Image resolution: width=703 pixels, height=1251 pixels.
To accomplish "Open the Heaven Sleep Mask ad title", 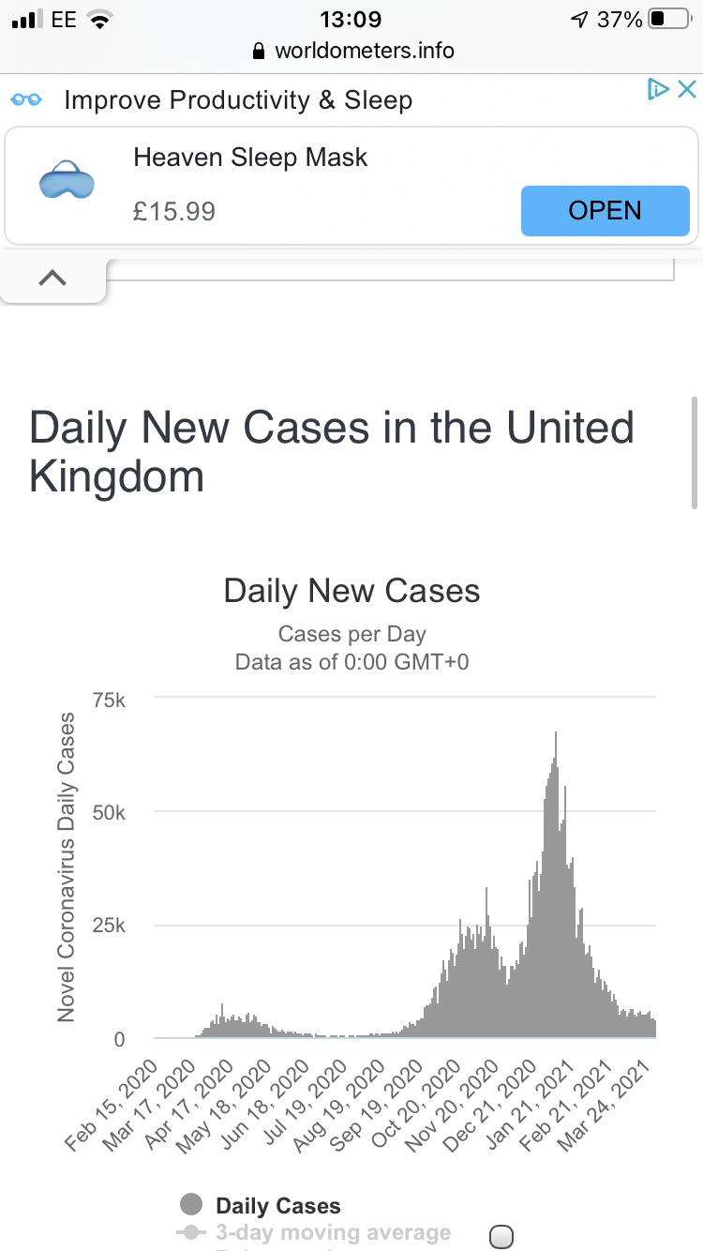I will click(250, 157).
